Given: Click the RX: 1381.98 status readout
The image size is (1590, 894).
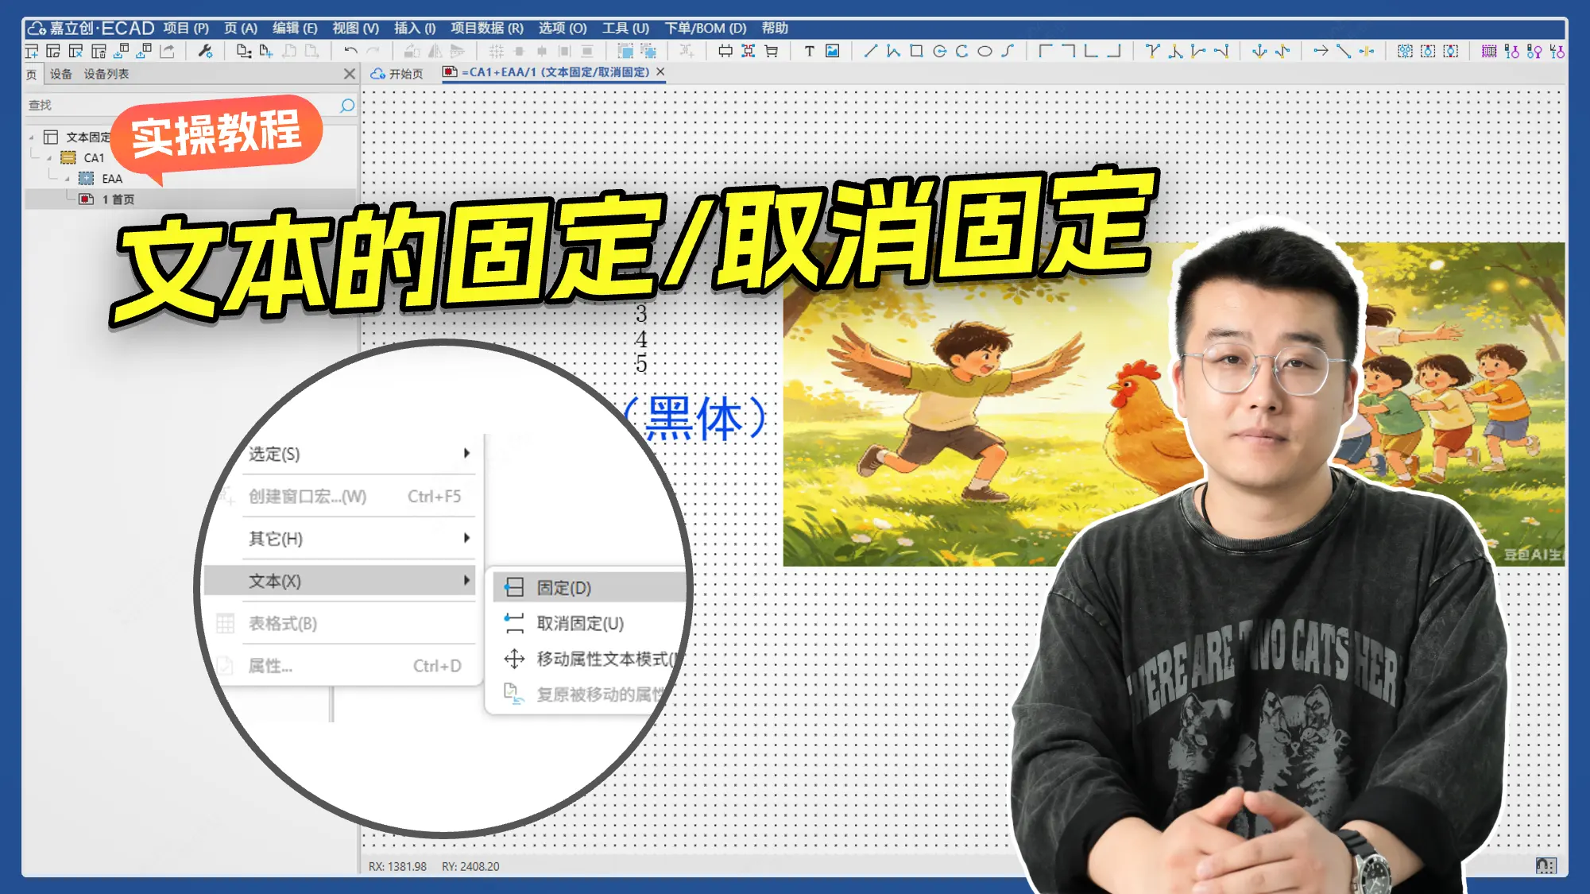Looking at the screenshot, I should coord(397,866).
